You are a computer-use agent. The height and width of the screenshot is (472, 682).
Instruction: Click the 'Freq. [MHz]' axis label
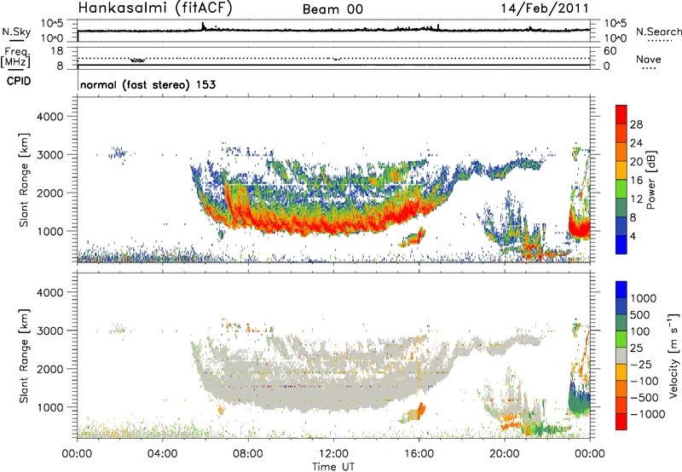click(16, 58)
